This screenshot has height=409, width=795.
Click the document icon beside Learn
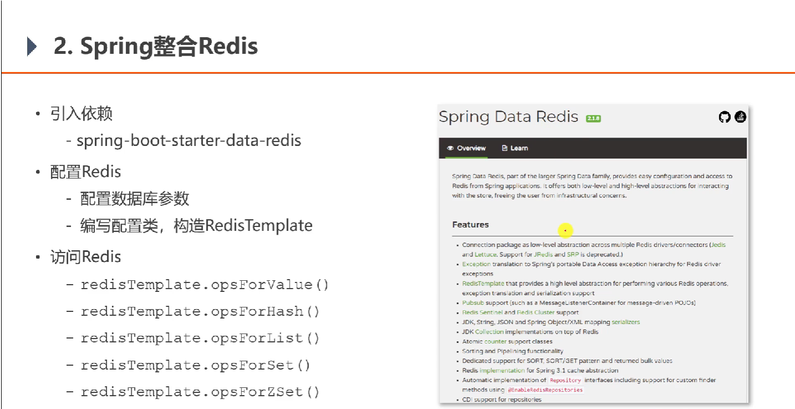[x=504, y=148]
